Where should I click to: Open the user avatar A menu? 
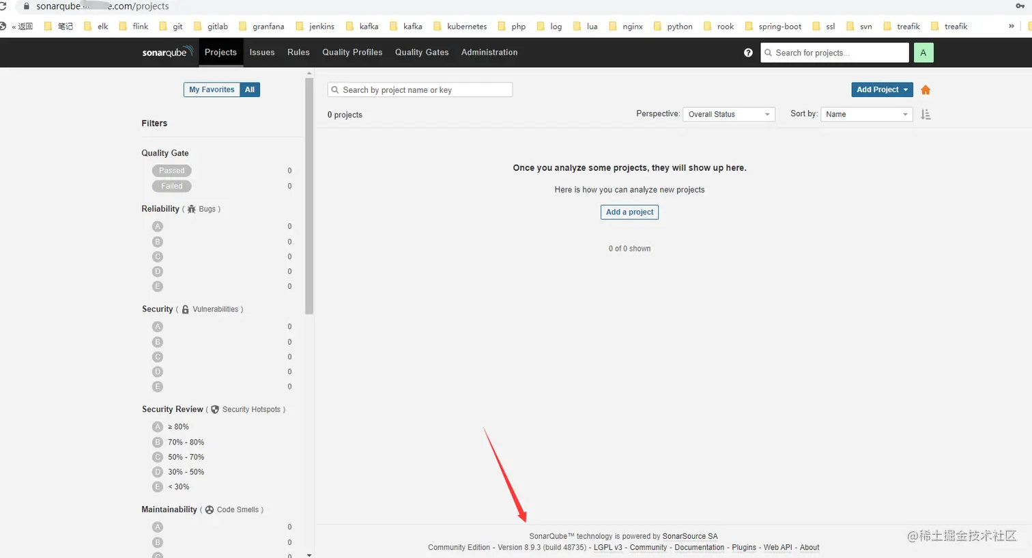click(923, 53)
